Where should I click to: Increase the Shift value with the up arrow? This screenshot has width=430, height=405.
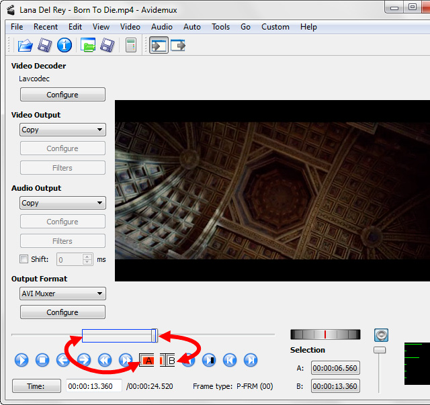[87, 257]
